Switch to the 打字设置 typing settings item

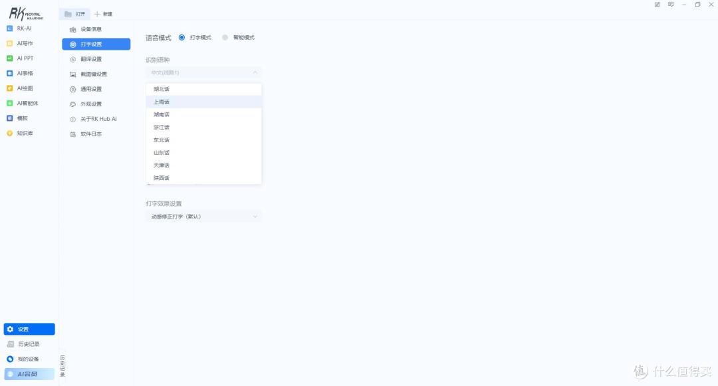click(96, 45)
